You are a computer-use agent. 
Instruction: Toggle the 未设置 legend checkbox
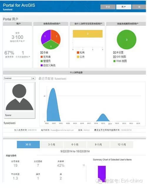pyautogui.click(x=114, y=52)
